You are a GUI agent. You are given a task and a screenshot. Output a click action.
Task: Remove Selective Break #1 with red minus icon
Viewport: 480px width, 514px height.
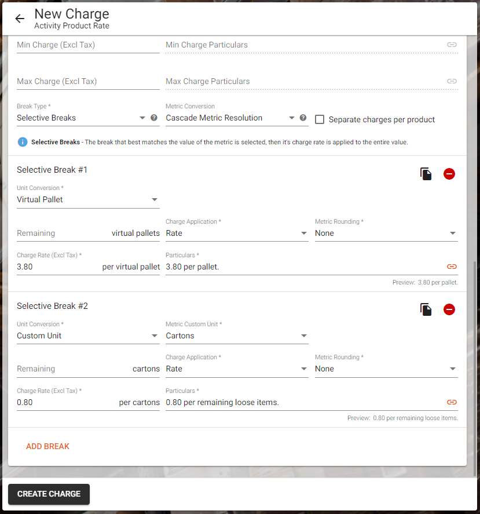coord(449,174)
